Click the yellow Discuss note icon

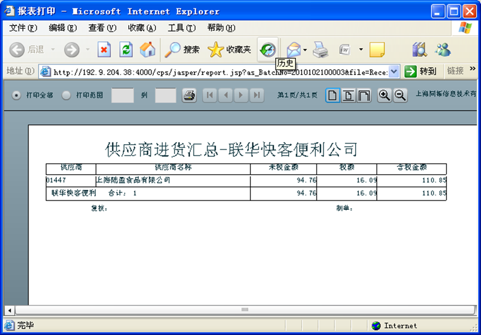coord(377,50)
